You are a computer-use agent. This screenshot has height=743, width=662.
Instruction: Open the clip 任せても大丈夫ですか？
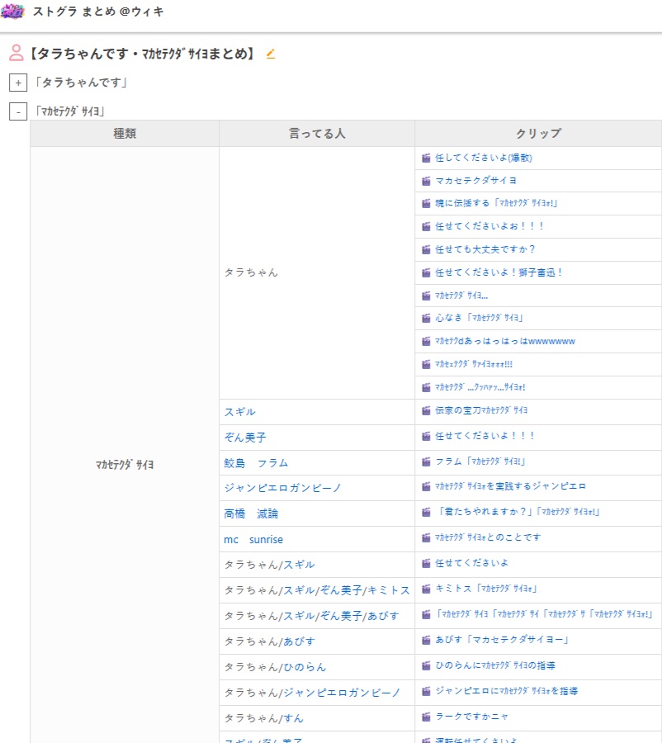pyautogui.click(x=485, y=249)
